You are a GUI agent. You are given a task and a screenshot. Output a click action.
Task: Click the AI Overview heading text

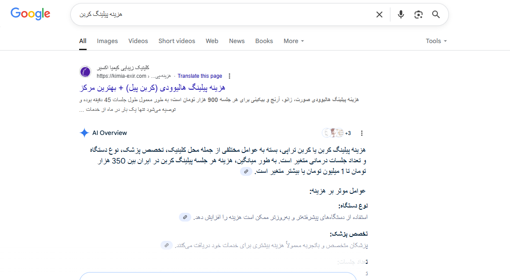(x=109, y=133)
